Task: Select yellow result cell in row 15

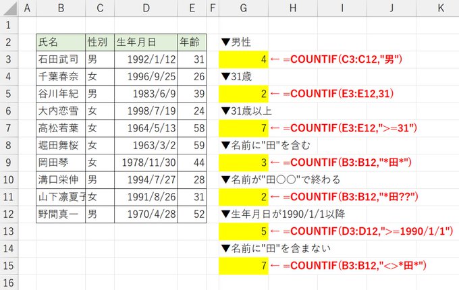Action: click(x=244, y=266)
